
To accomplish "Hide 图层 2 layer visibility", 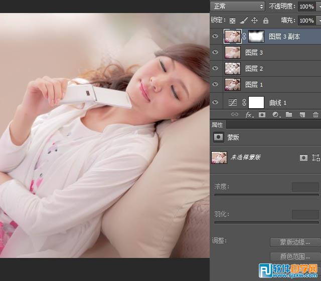I will click(x=215, y=68).
